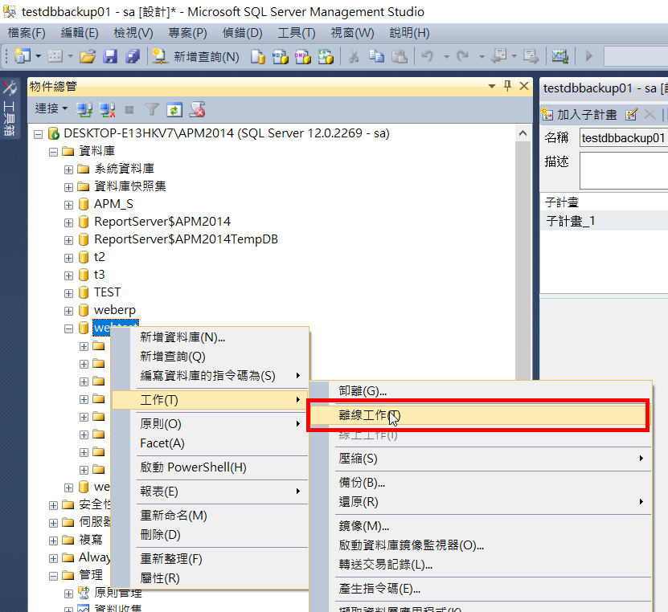Click the Copy icon in toolbar
668x612 pixels.
point(376,56)
